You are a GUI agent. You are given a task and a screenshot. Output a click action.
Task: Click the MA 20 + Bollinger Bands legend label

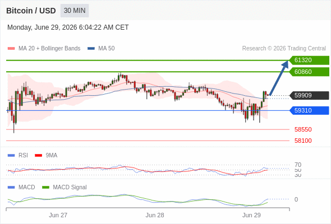pos(49,49)
